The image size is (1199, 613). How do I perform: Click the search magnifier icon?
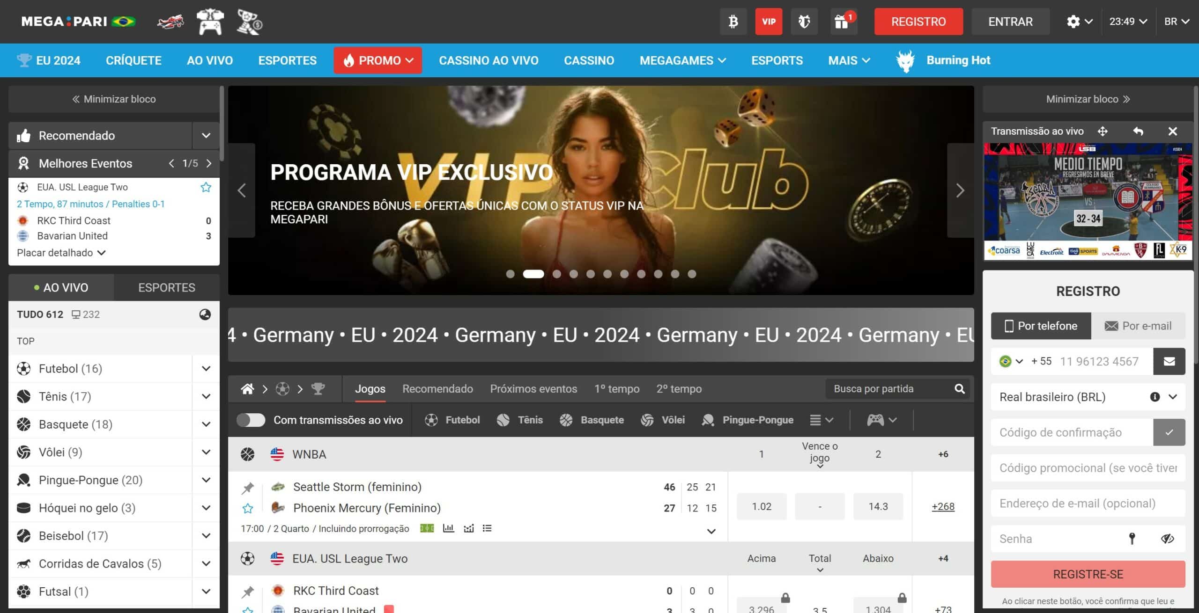click(x=960, y=389)
